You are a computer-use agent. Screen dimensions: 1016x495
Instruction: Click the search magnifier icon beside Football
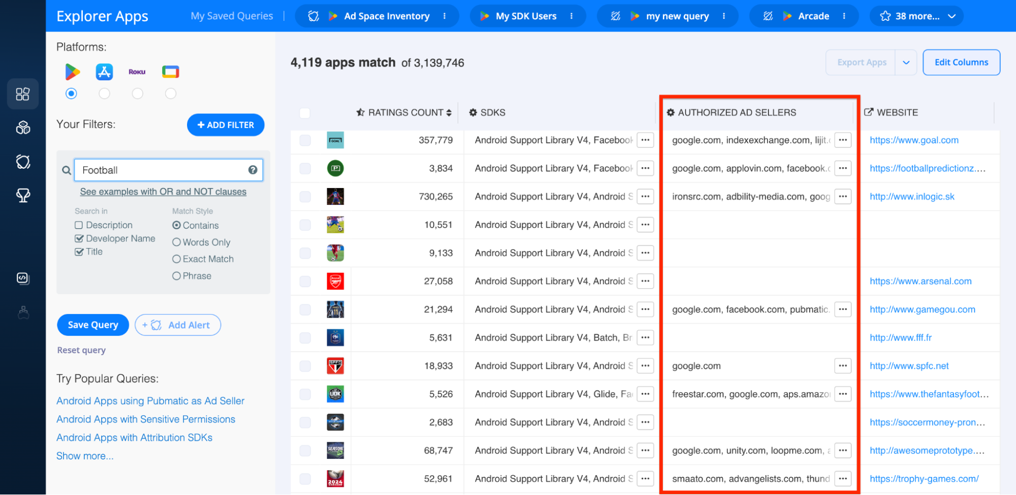pos(67,170)
